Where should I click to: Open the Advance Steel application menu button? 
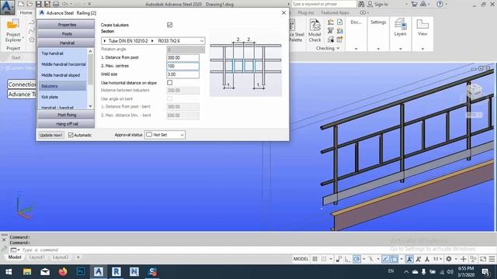7,7
